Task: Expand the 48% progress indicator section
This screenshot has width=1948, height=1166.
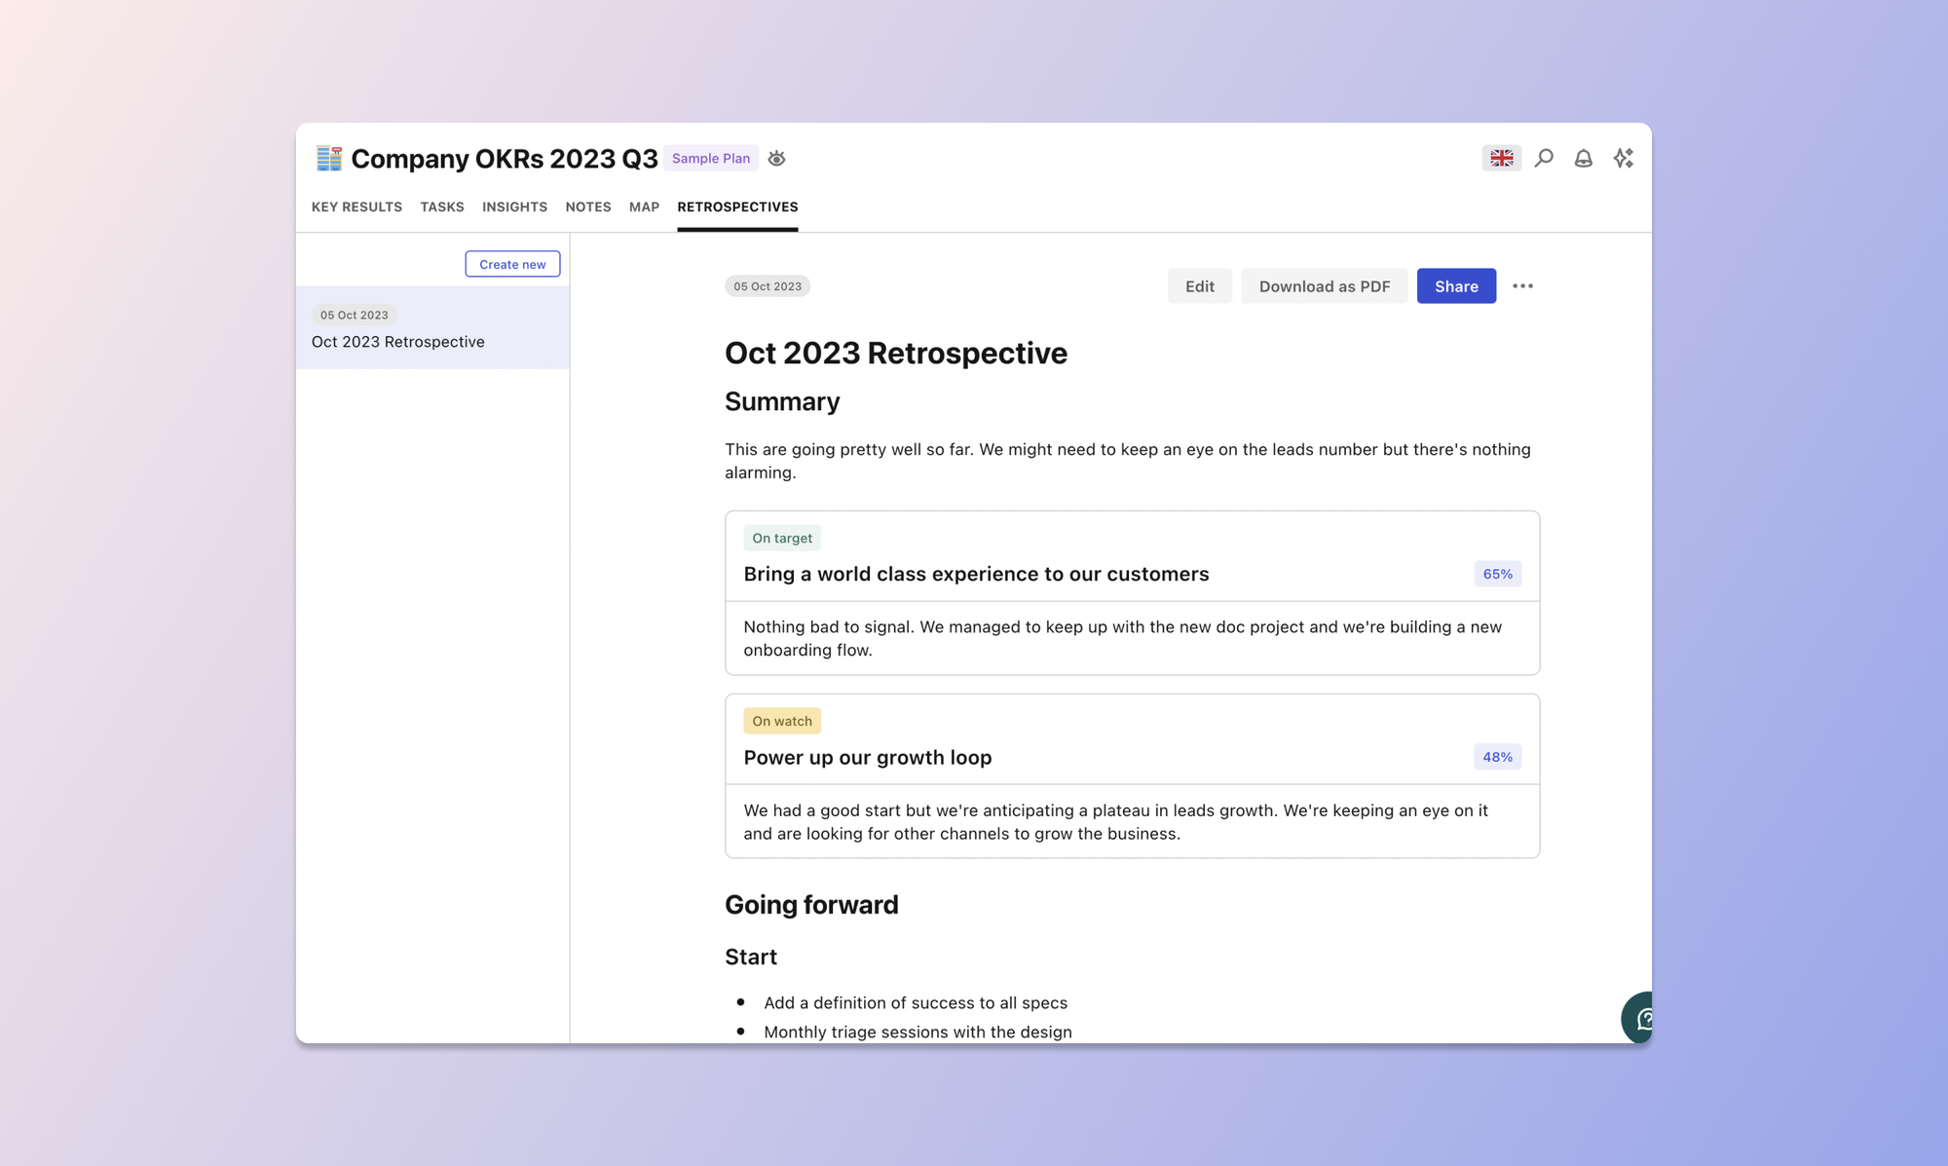Action: tap(1497, 757)
